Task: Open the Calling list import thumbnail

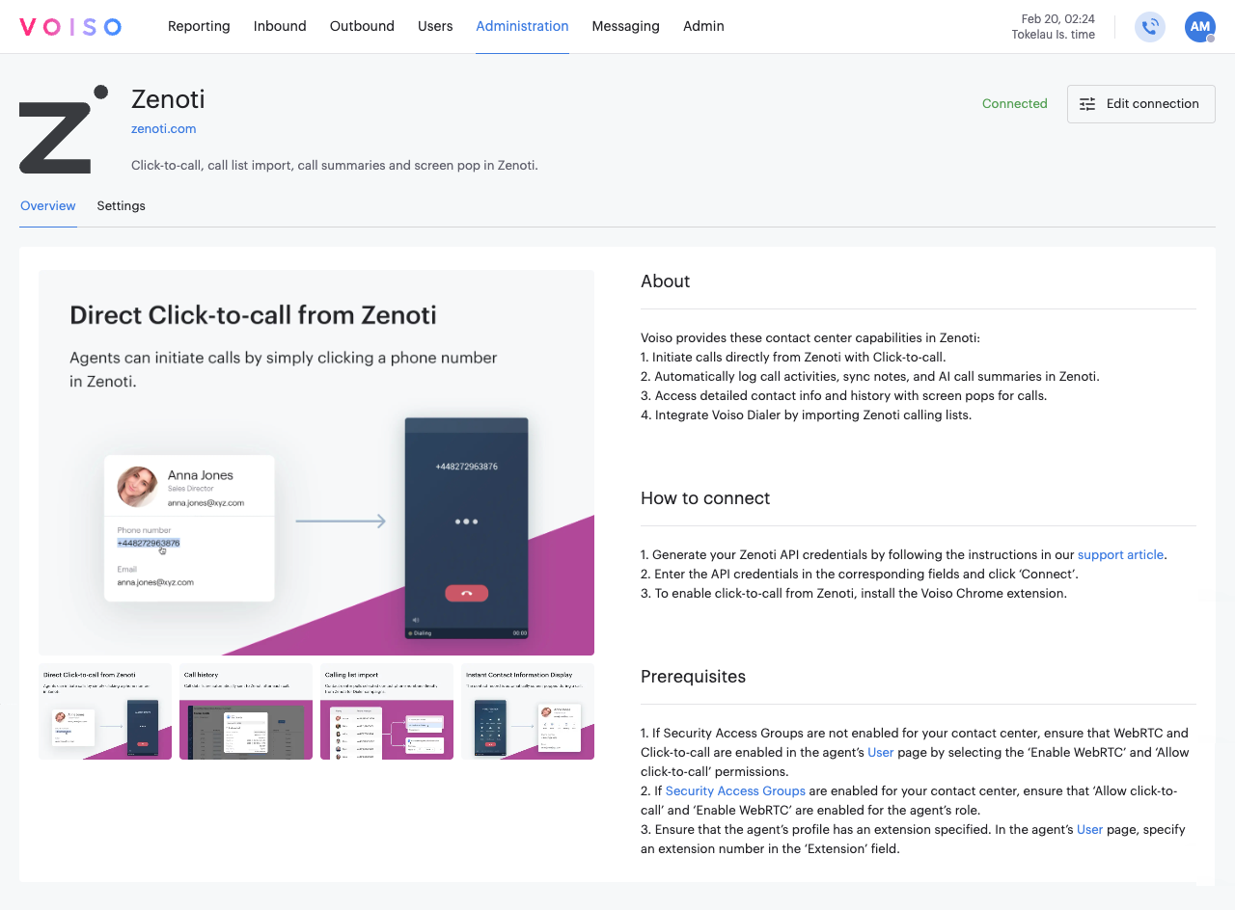Action: coord(387,710)
